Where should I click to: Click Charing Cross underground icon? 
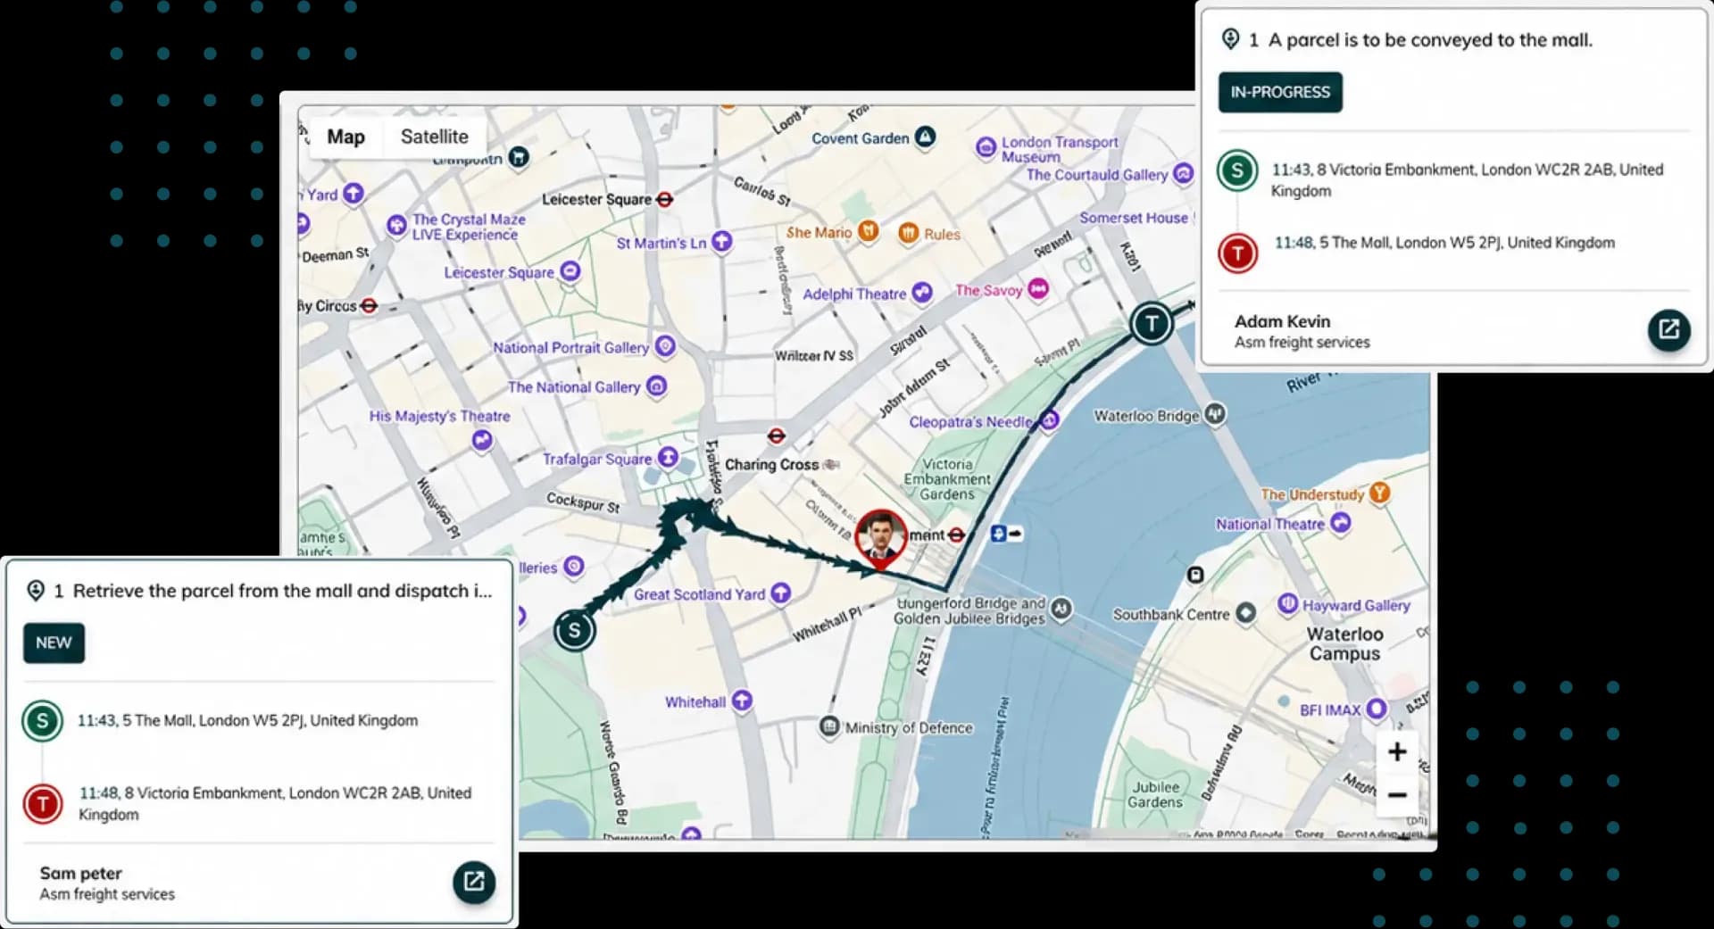(x=777, y=435)
